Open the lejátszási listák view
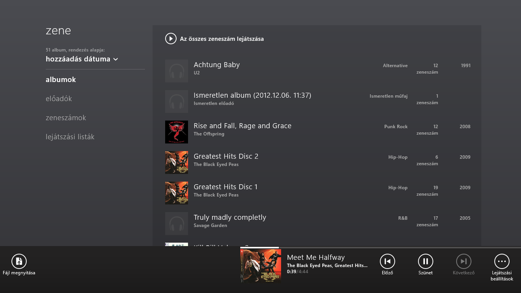The width and height of the screenshot is (521, 293). (x=70, y=137)
